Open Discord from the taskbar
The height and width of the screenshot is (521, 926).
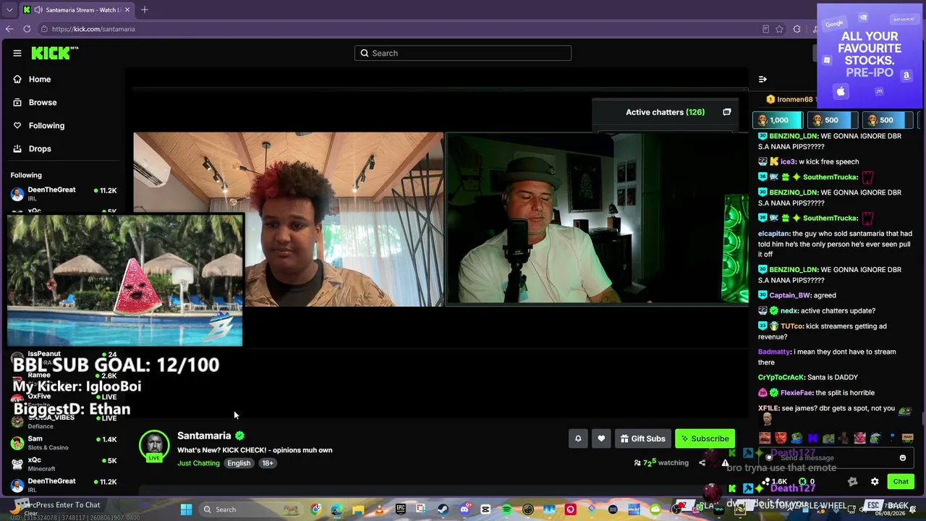click(464, 509)
